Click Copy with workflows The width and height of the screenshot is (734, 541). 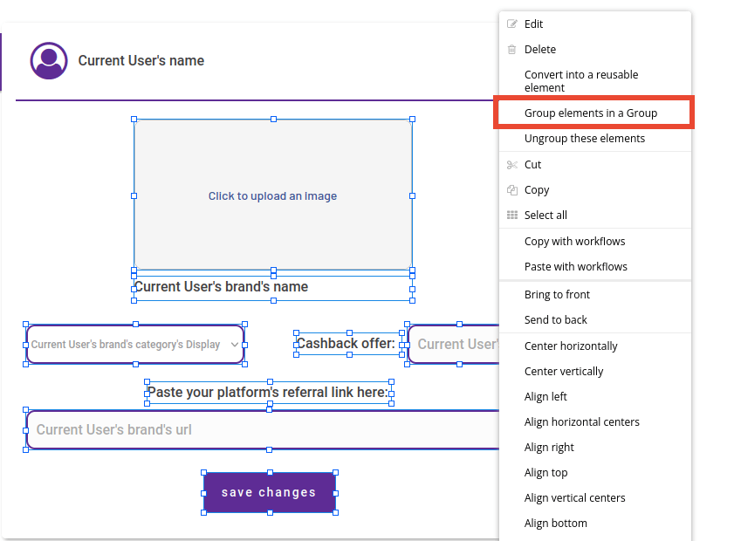[x=575, y=241]
